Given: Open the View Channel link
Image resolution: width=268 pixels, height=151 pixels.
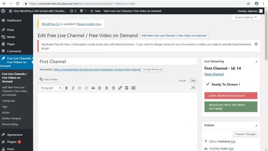Looking at the screenshot, I should (x=214, y=74).
